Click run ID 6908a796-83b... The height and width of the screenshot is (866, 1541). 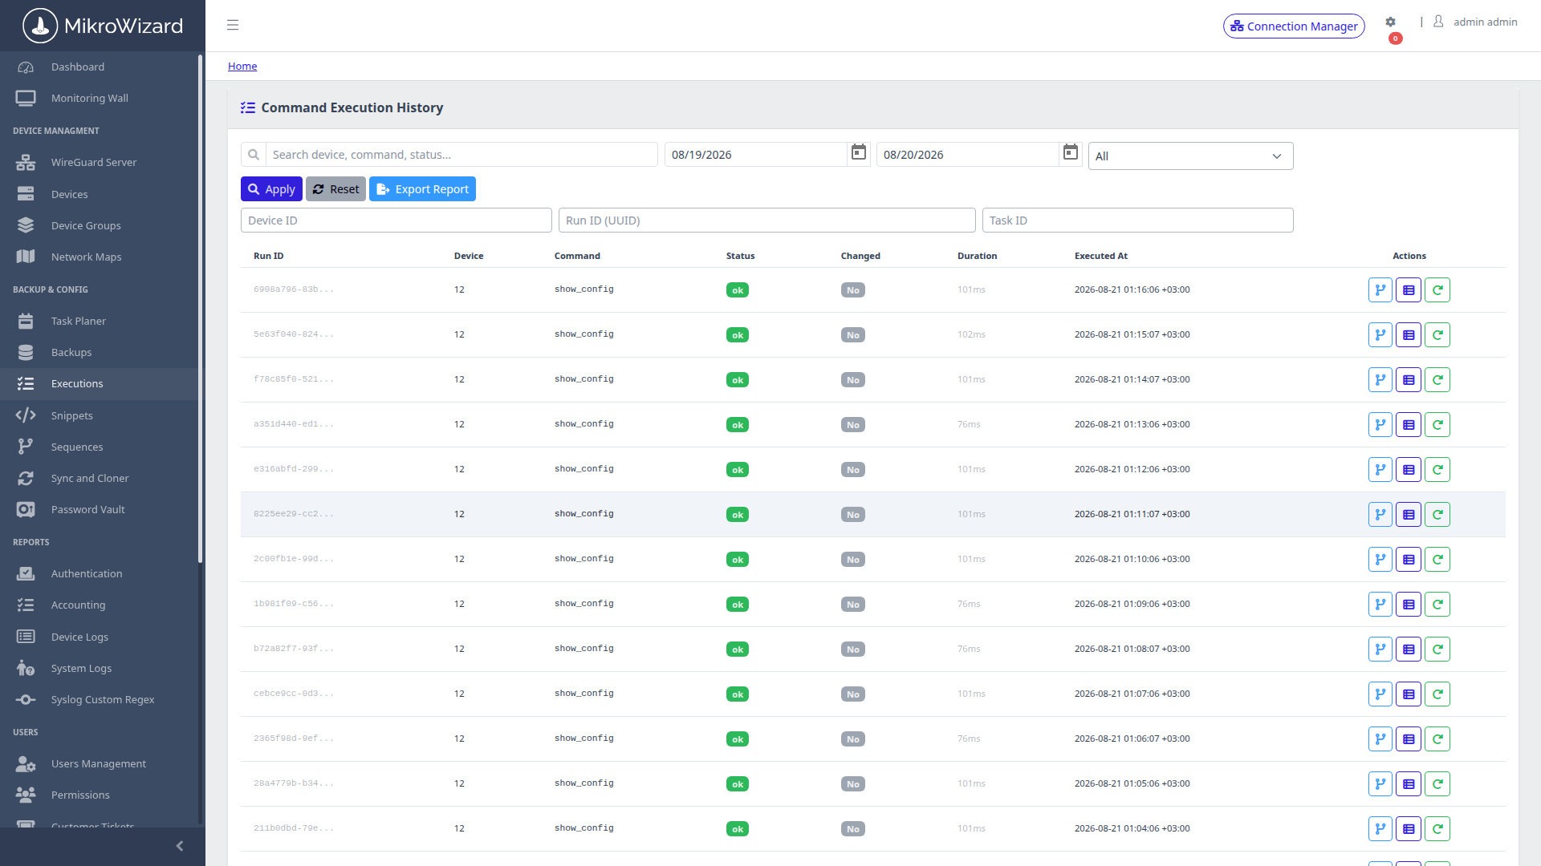tap(294, 289)
